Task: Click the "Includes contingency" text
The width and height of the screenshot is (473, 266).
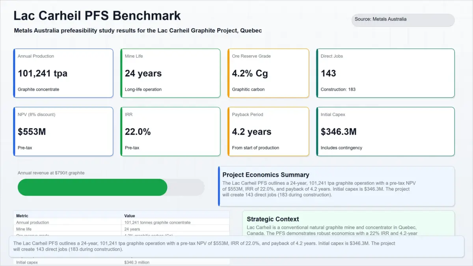Action: [341, 148]
